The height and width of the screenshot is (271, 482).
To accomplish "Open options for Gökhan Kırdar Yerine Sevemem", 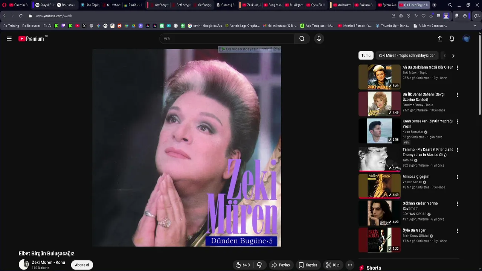I will point(457,204).
